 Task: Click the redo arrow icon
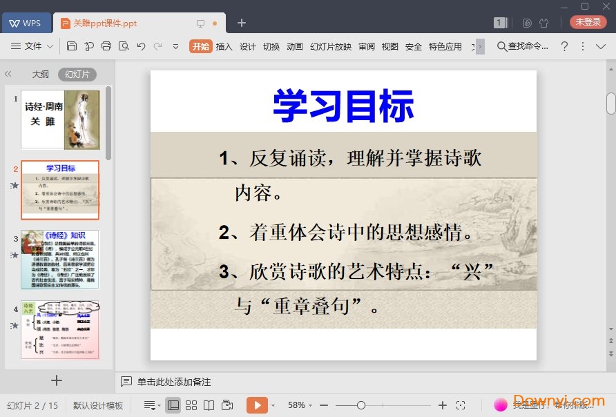click(x=158, y=46)
